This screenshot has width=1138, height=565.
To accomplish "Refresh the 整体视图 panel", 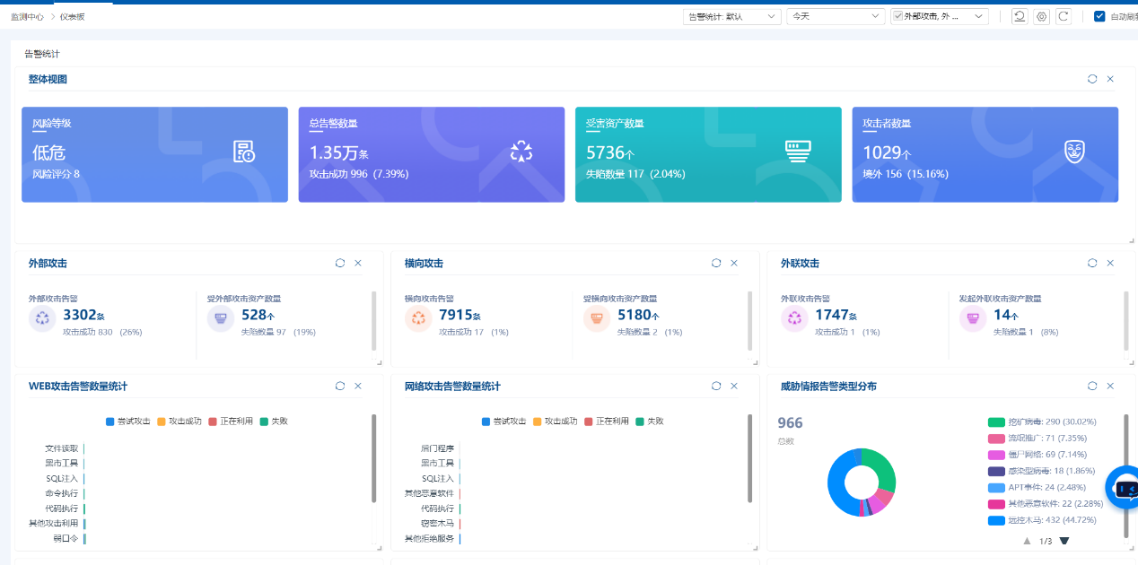I will click(x=1092, y=79).
